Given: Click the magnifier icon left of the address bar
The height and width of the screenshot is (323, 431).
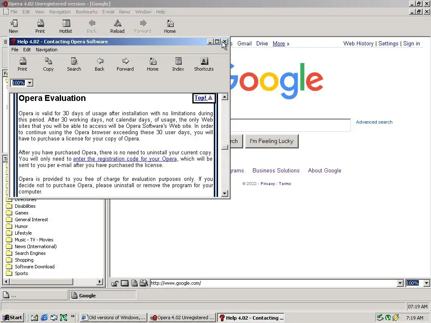Looking at the screenshot, I should [144, 283].
